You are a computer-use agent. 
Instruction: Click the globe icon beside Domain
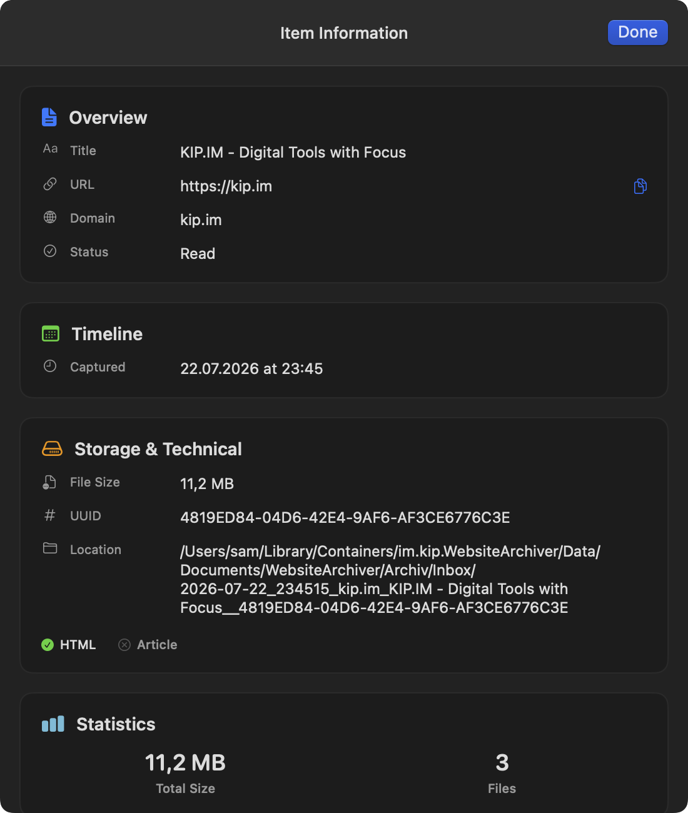50,217
